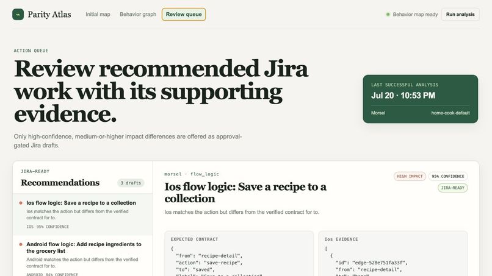Click the red dot beside the Android recommendation
The image size is (492, 276).
[x=21, y=244]
